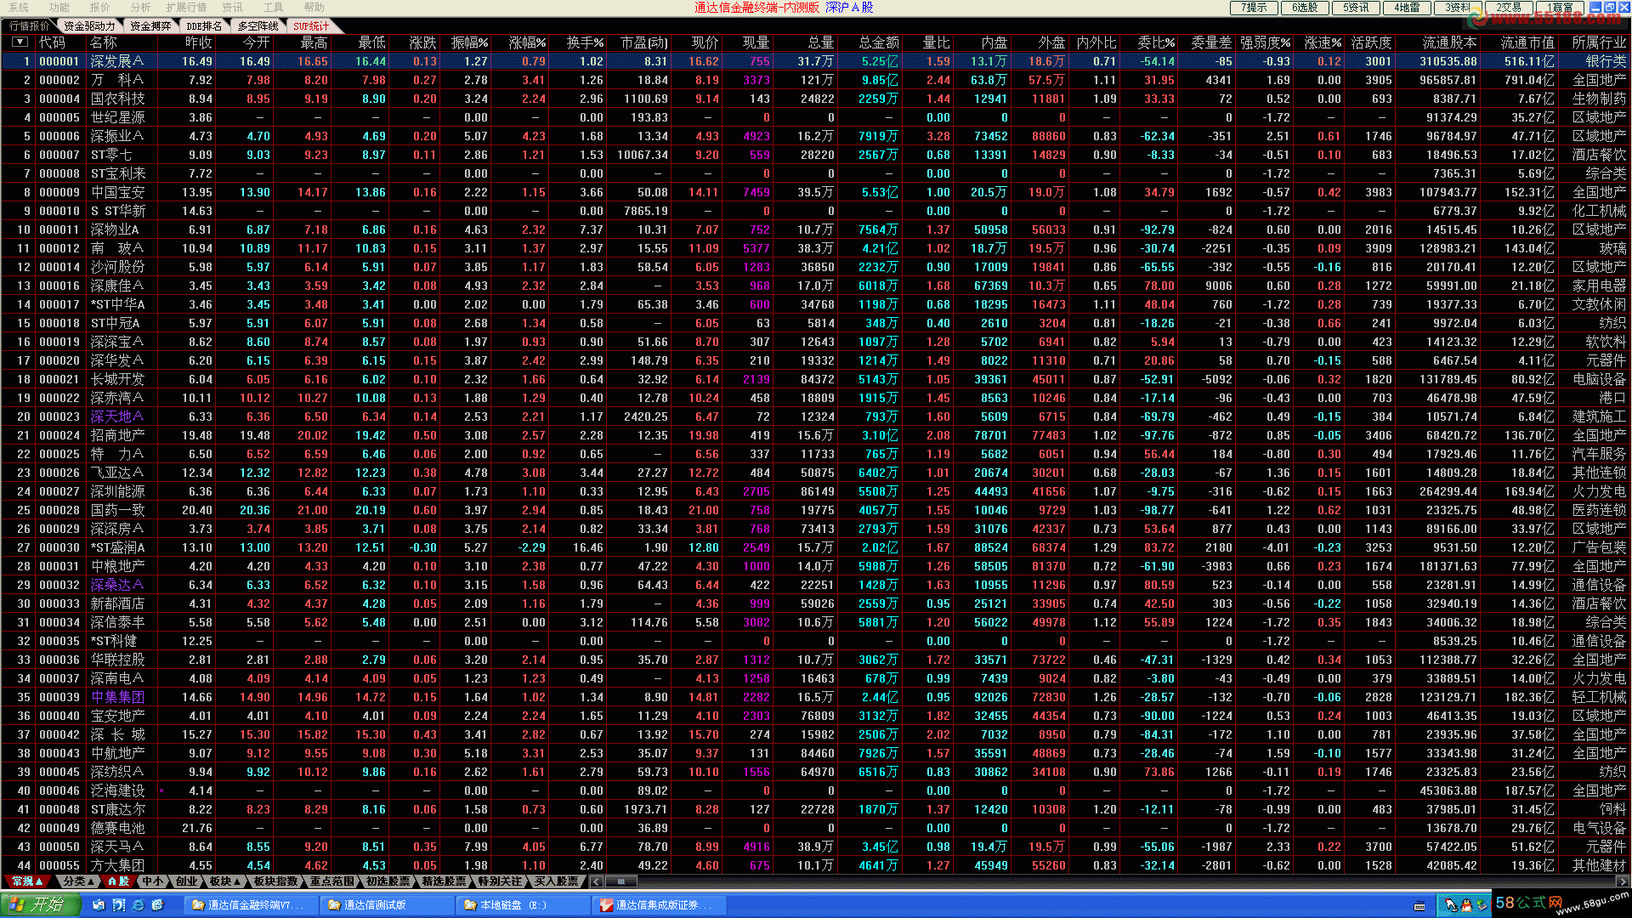Viewport: 1632px width, 918px height.
Task: Open the 扩展行情 menu
Action: click(x=186, y=7)
